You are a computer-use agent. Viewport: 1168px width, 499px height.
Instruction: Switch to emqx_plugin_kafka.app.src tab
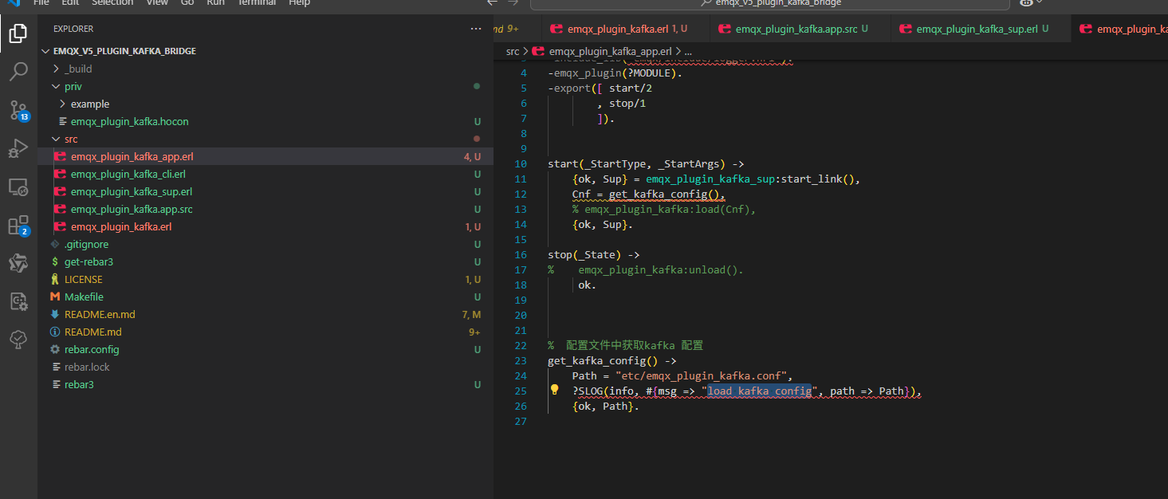click(800, 29)
